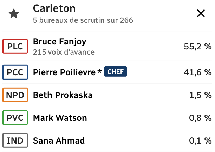Click Bruce Fanjoy's 55,2 % result
Image resolution: width=215 pixels, height=152 pixels.
tap(197, 47)
